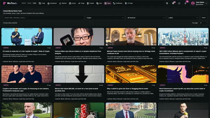Open the Experts page
210x118 pixels.
tap(90, 3)
